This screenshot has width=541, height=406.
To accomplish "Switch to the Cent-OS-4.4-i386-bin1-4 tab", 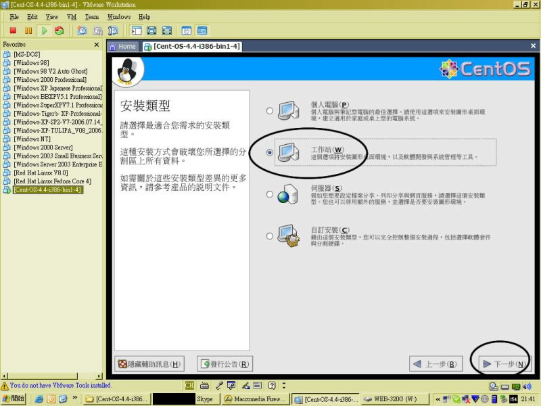I will click(192, 47).
